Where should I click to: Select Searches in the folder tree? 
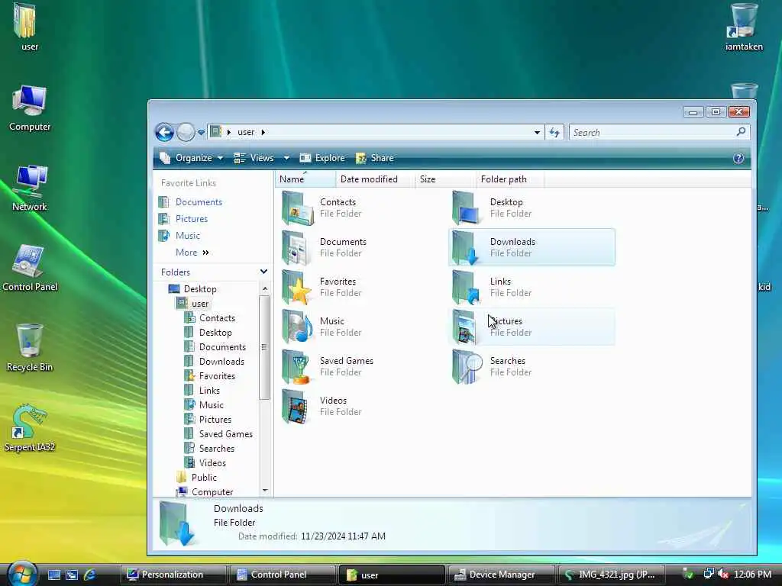[216, 449]
